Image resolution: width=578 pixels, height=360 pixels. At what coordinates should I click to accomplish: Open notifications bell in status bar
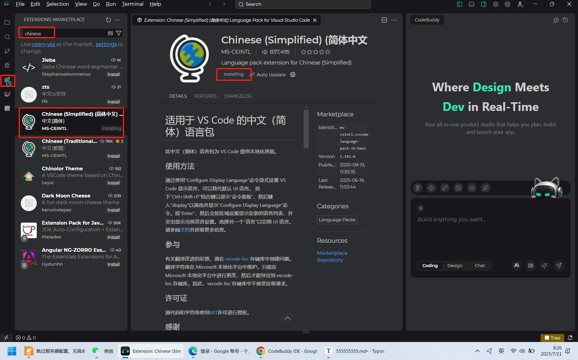coord(570,338)
